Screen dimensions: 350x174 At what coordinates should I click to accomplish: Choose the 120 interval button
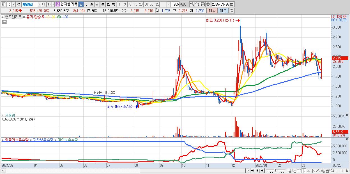click(157, 4)
